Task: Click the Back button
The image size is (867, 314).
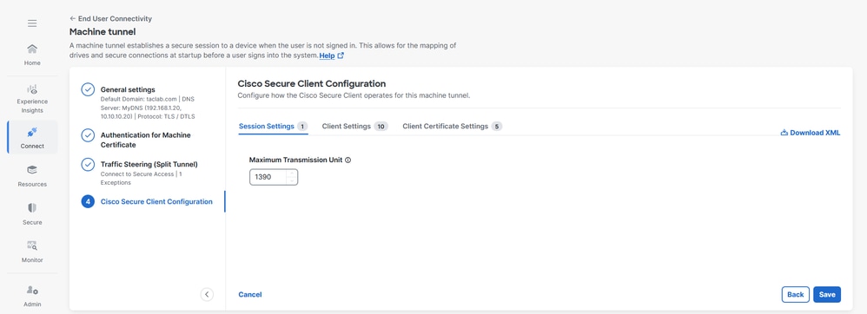Action: pos(796,294)
